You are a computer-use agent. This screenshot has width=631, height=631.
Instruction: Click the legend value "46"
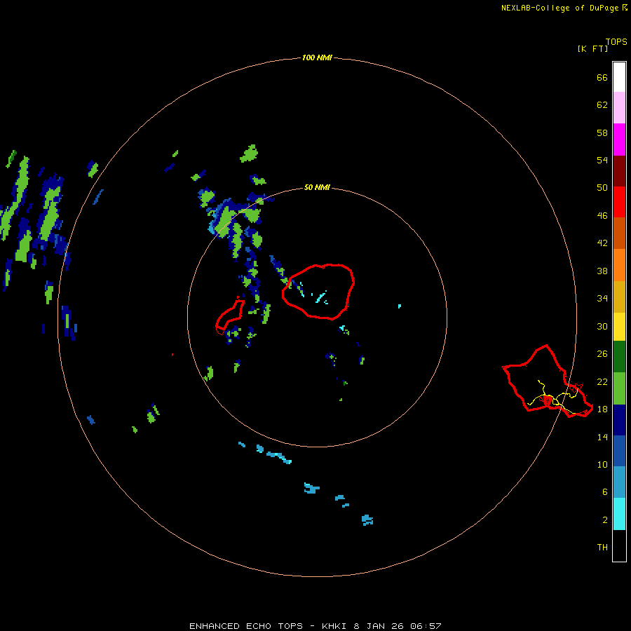point(602,216)
